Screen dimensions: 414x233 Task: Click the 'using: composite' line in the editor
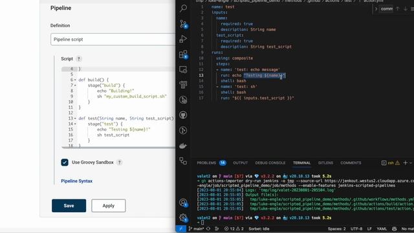(x=234, y=58)
